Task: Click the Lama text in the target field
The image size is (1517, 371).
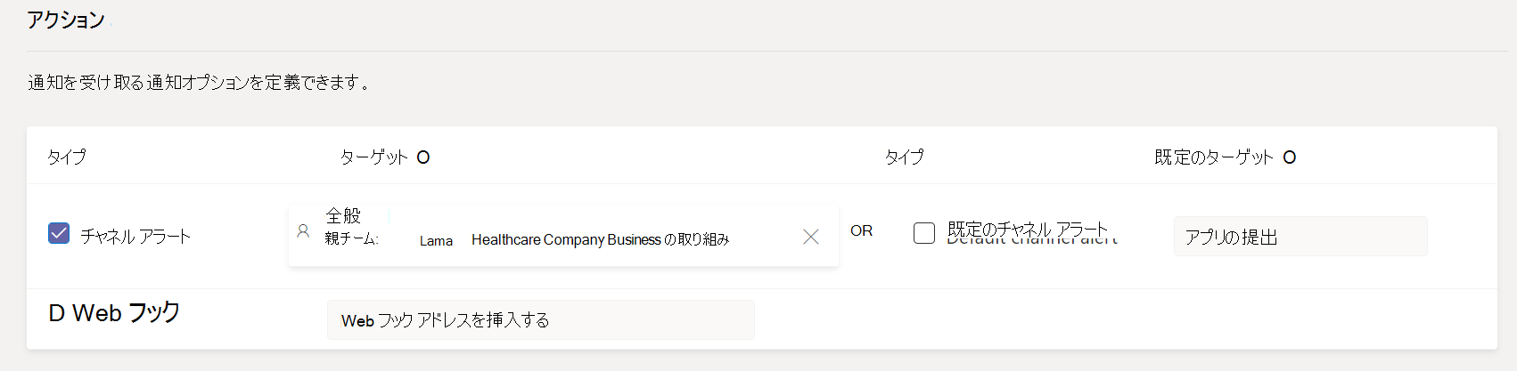Action: (436, 241)
